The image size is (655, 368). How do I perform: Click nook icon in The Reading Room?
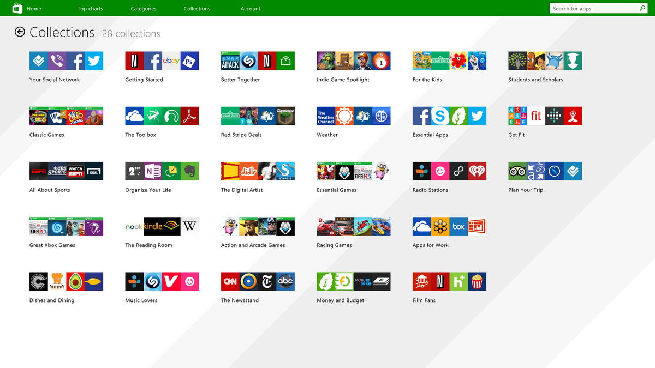pos(134,226)
